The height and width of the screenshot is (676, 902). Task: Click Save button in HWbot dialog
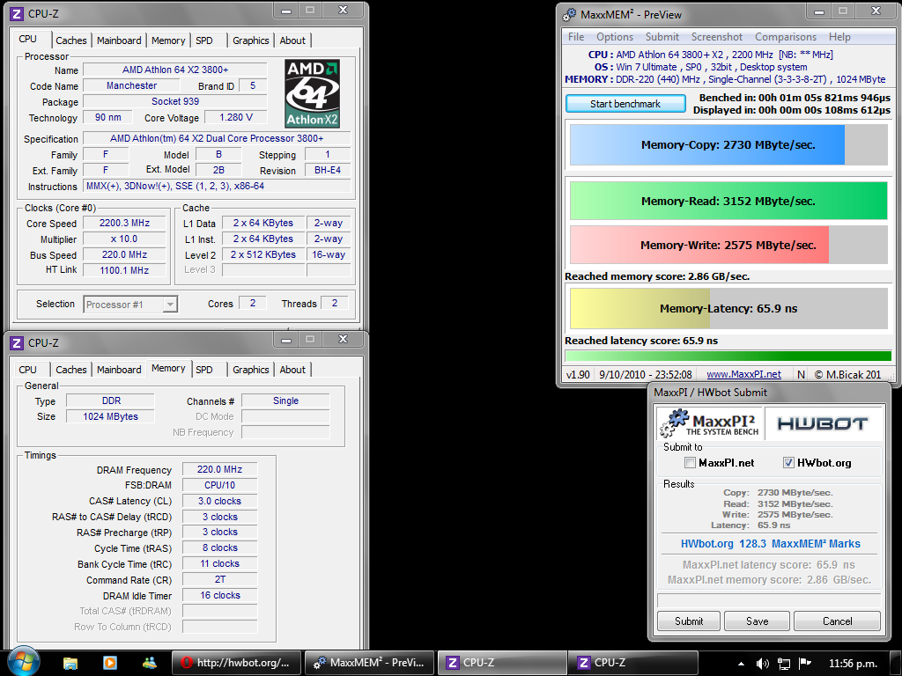[757, 621]
